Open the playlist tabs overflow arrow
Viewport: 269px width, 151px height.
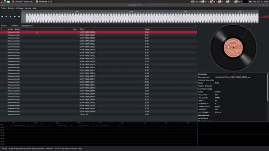[x=195, y=26]
